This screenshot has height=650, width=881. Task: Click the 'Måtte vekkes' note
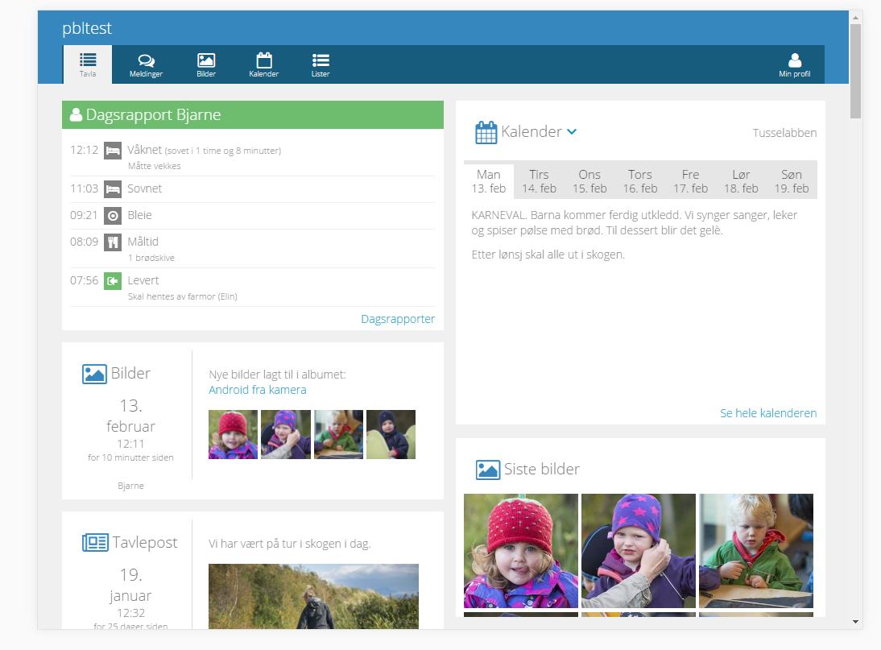pyautogui.click(x=155, y=166)
